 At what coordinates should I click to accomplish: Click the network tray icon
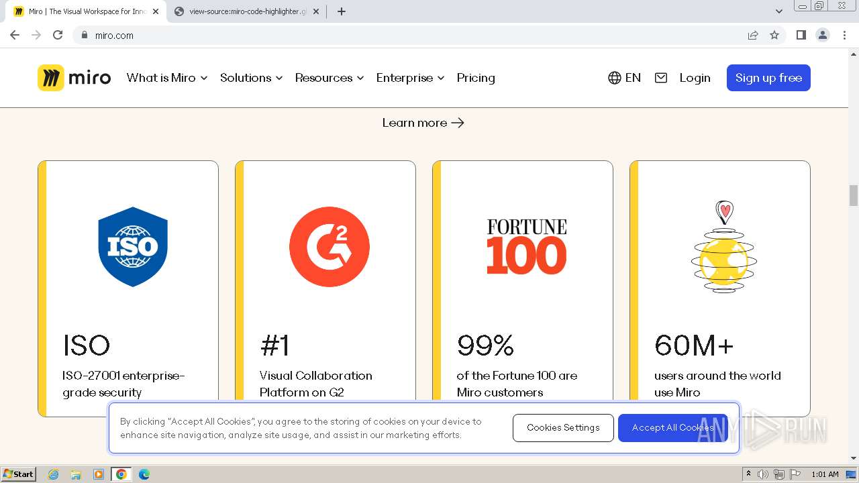[x=779, y=474]
